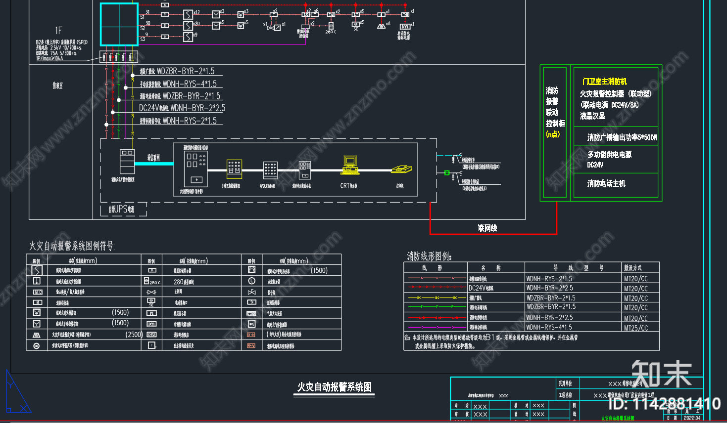The image size is (727, 423).
Task: Select the 联网线 text label
Action: [x=487, y=228]
